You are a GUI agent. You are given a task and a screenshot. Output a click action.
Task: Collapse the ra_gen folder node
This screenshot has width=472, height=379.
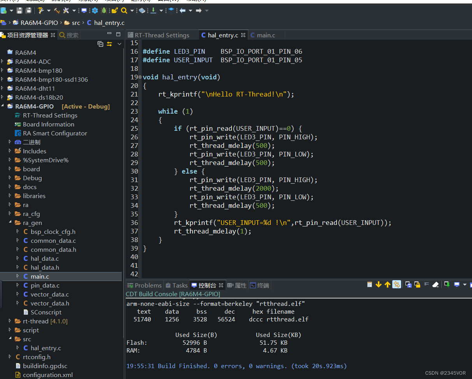[10, 223]
